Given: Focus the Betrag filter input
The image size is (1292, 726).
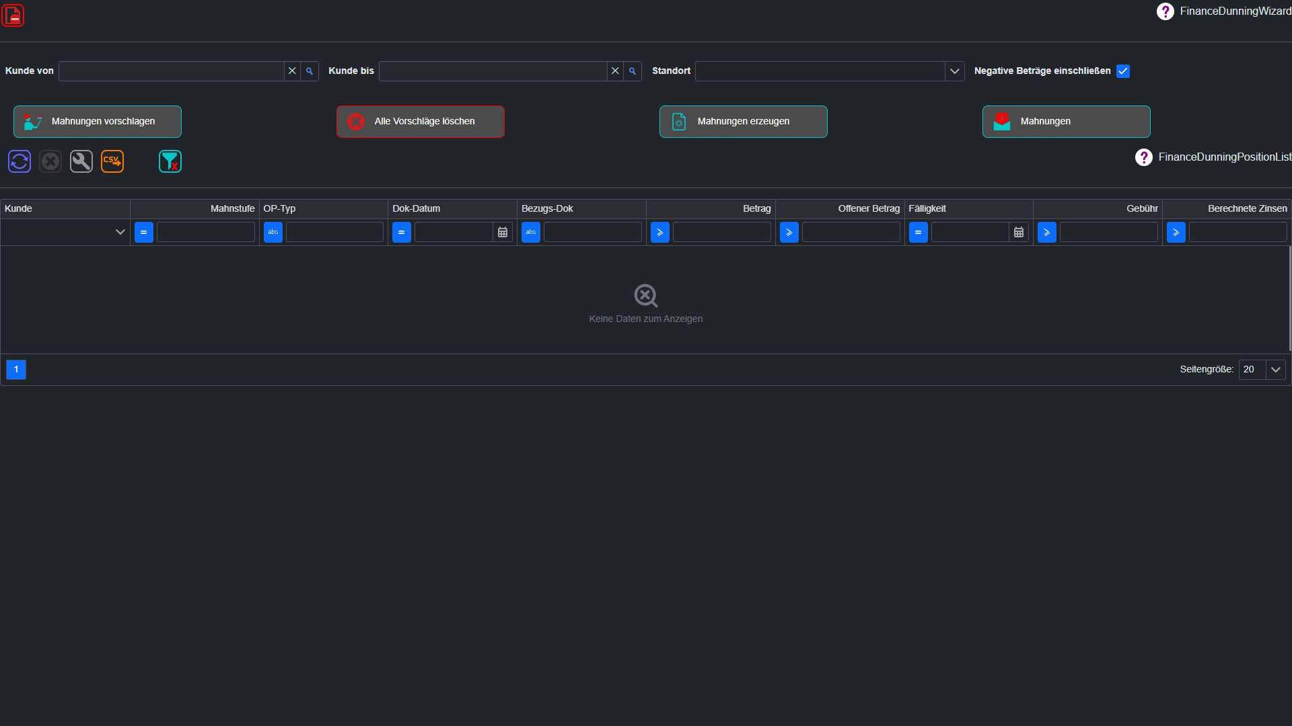Looking at the screenshot, I should 722,232.
